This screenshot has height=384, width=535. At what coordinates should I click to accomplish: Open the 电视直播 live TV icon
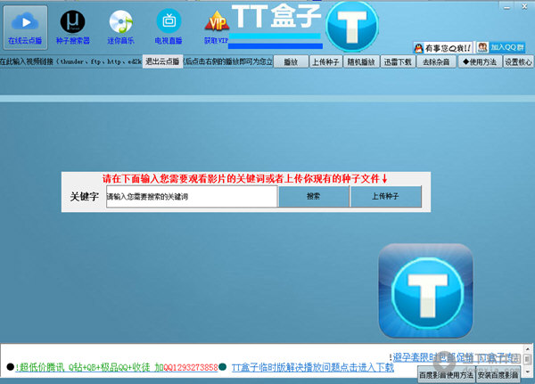click(168, 21)
